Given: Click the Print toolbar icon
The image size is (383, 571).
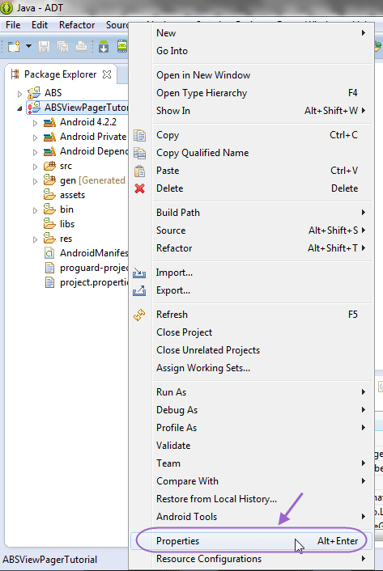Looking at the screenshot, I should (x=81, y=47).
